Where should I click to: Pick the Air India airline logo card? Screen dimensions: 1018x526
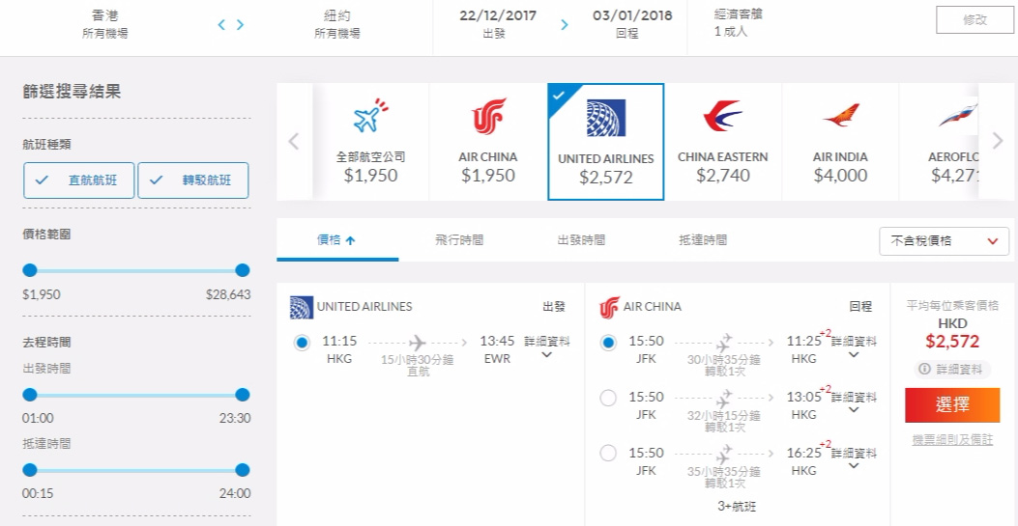[840, 142]
